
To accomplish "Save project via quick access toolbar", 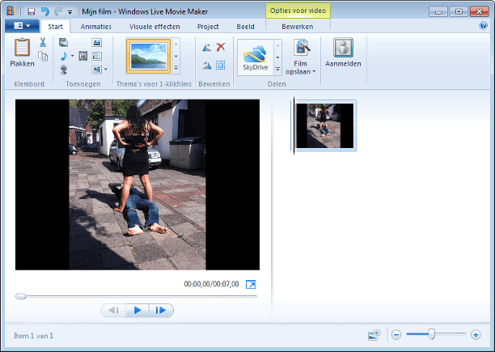I will [x=31, y=11].
